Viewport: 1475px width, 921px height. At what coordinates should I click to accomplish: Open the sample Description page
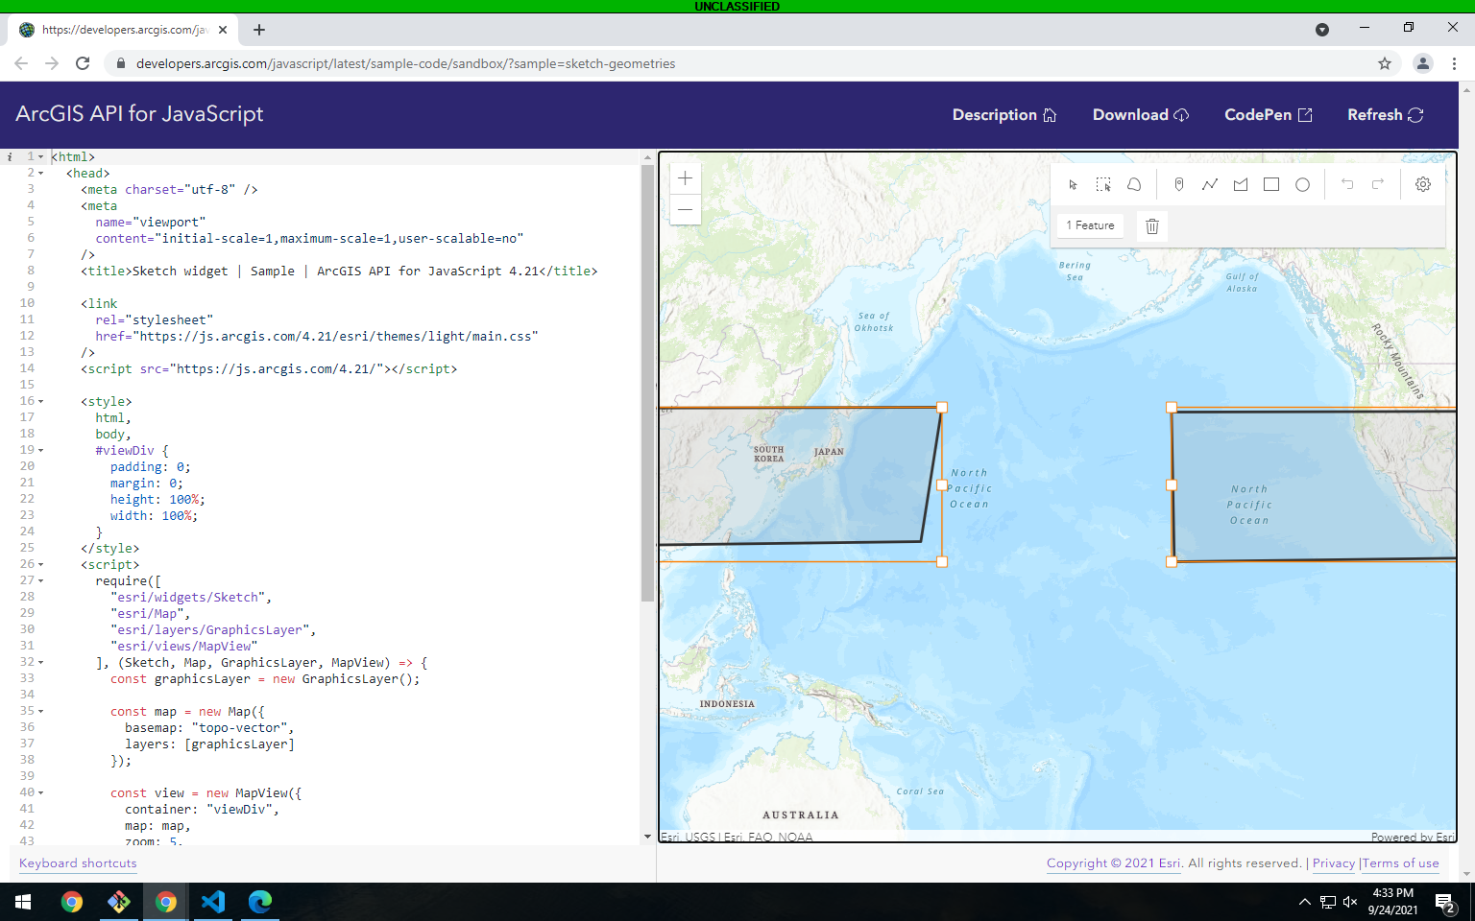coord(1003,114)
